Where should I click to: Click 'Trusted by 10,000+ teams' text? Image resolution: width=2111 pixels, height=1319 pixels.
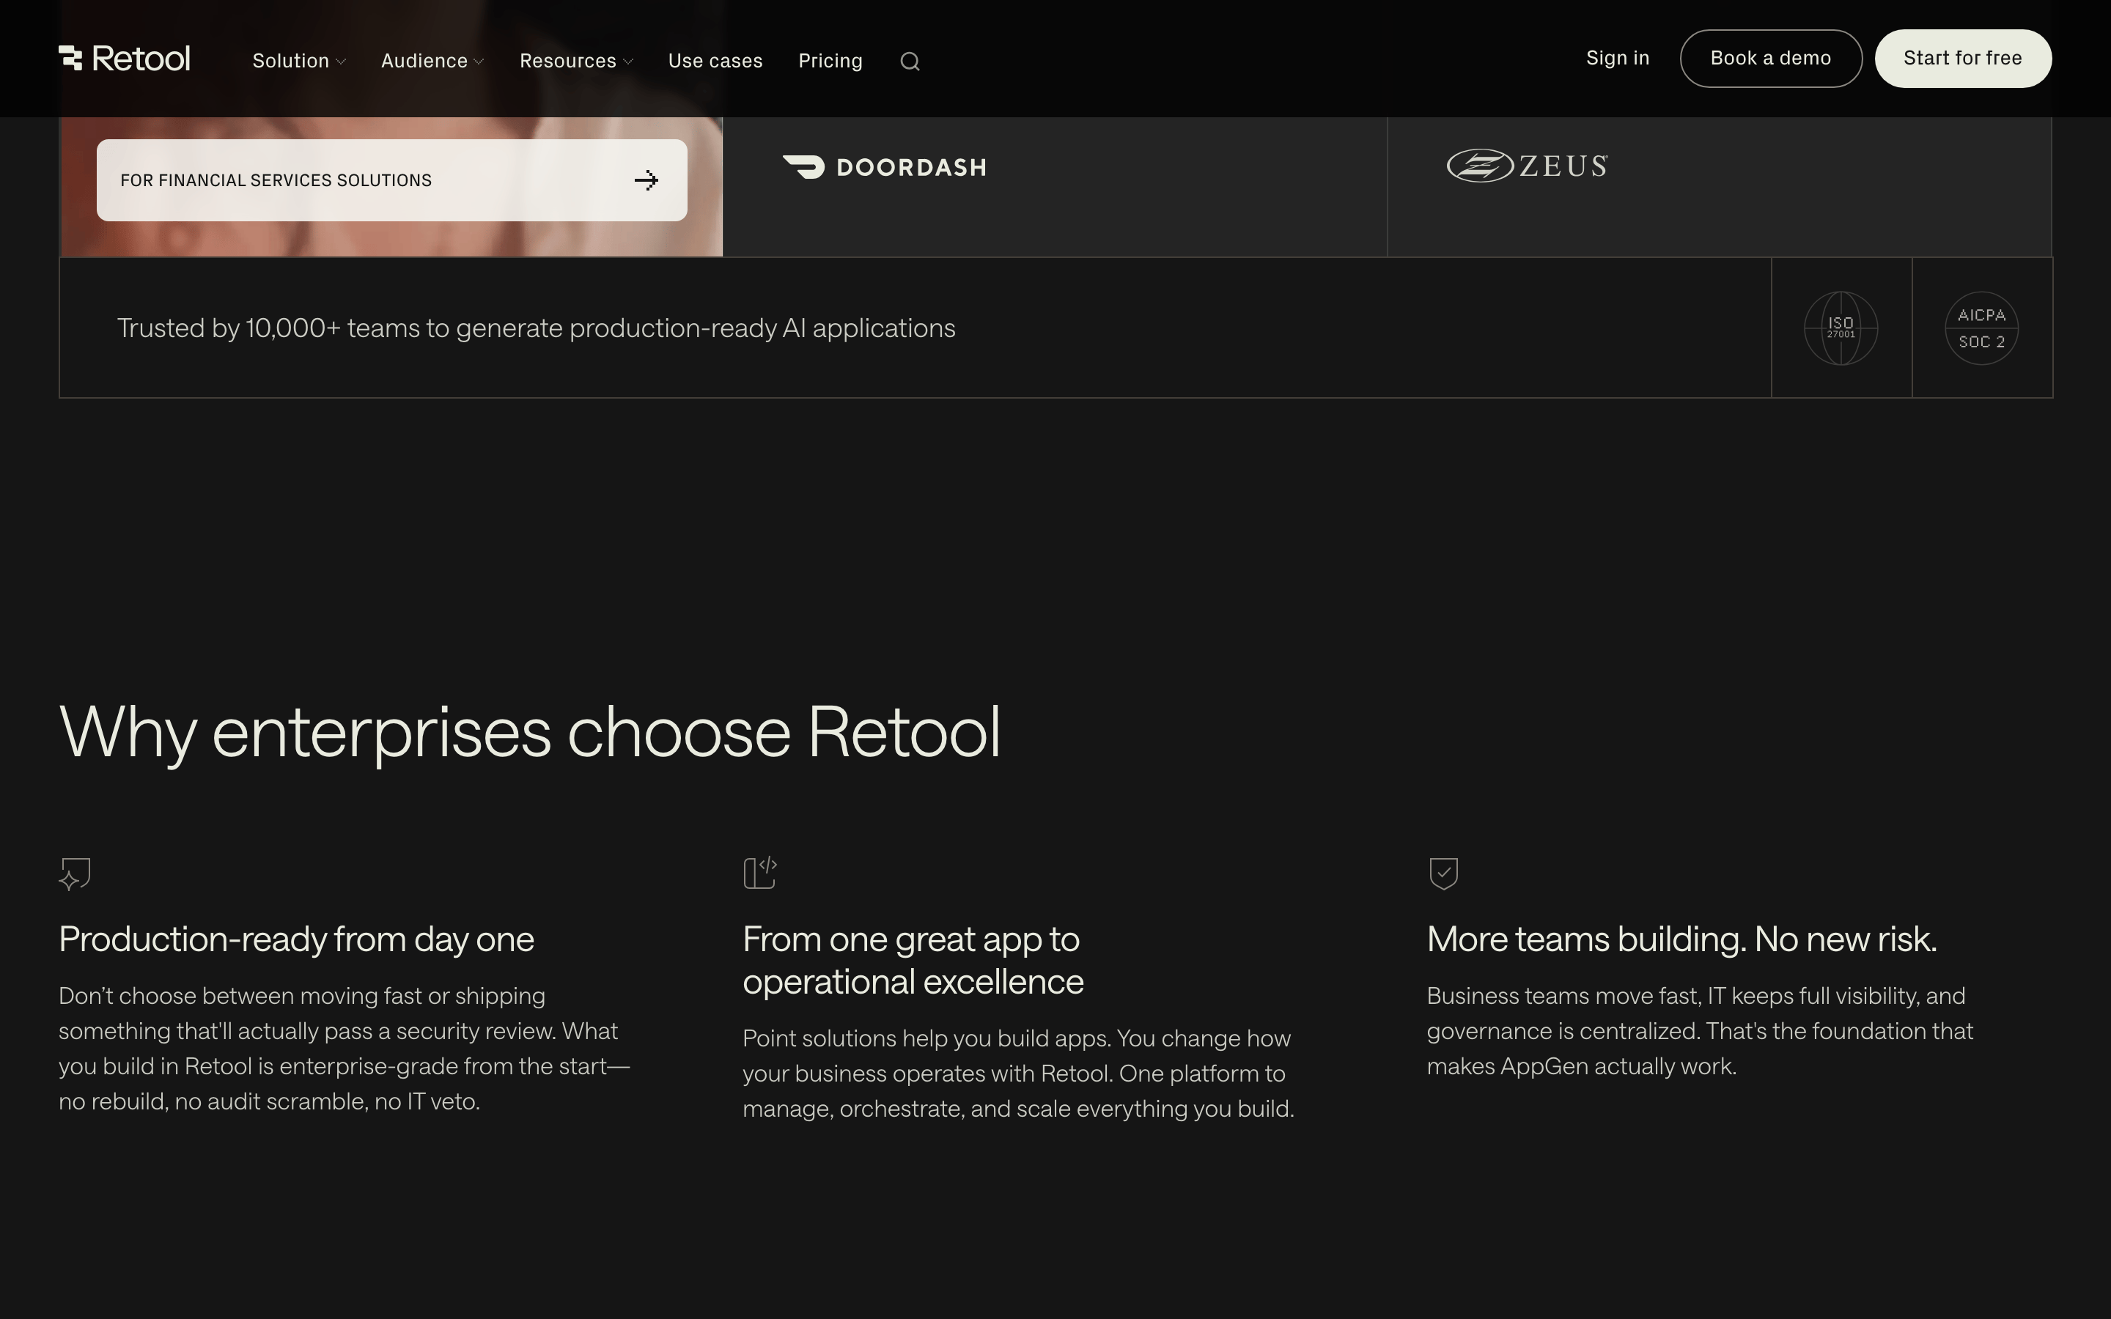tap(536, 328)
